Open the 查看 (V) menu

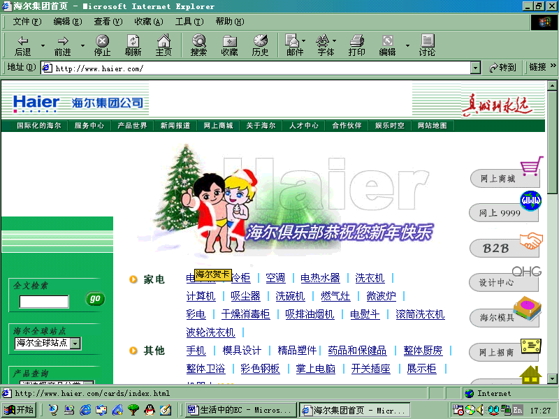tap(108, 22)
